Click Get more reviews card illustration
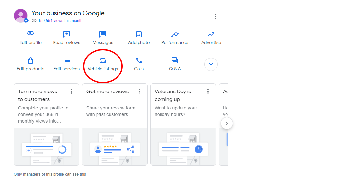The width and height of the screenshot is (344, 184). pos(115,147)
